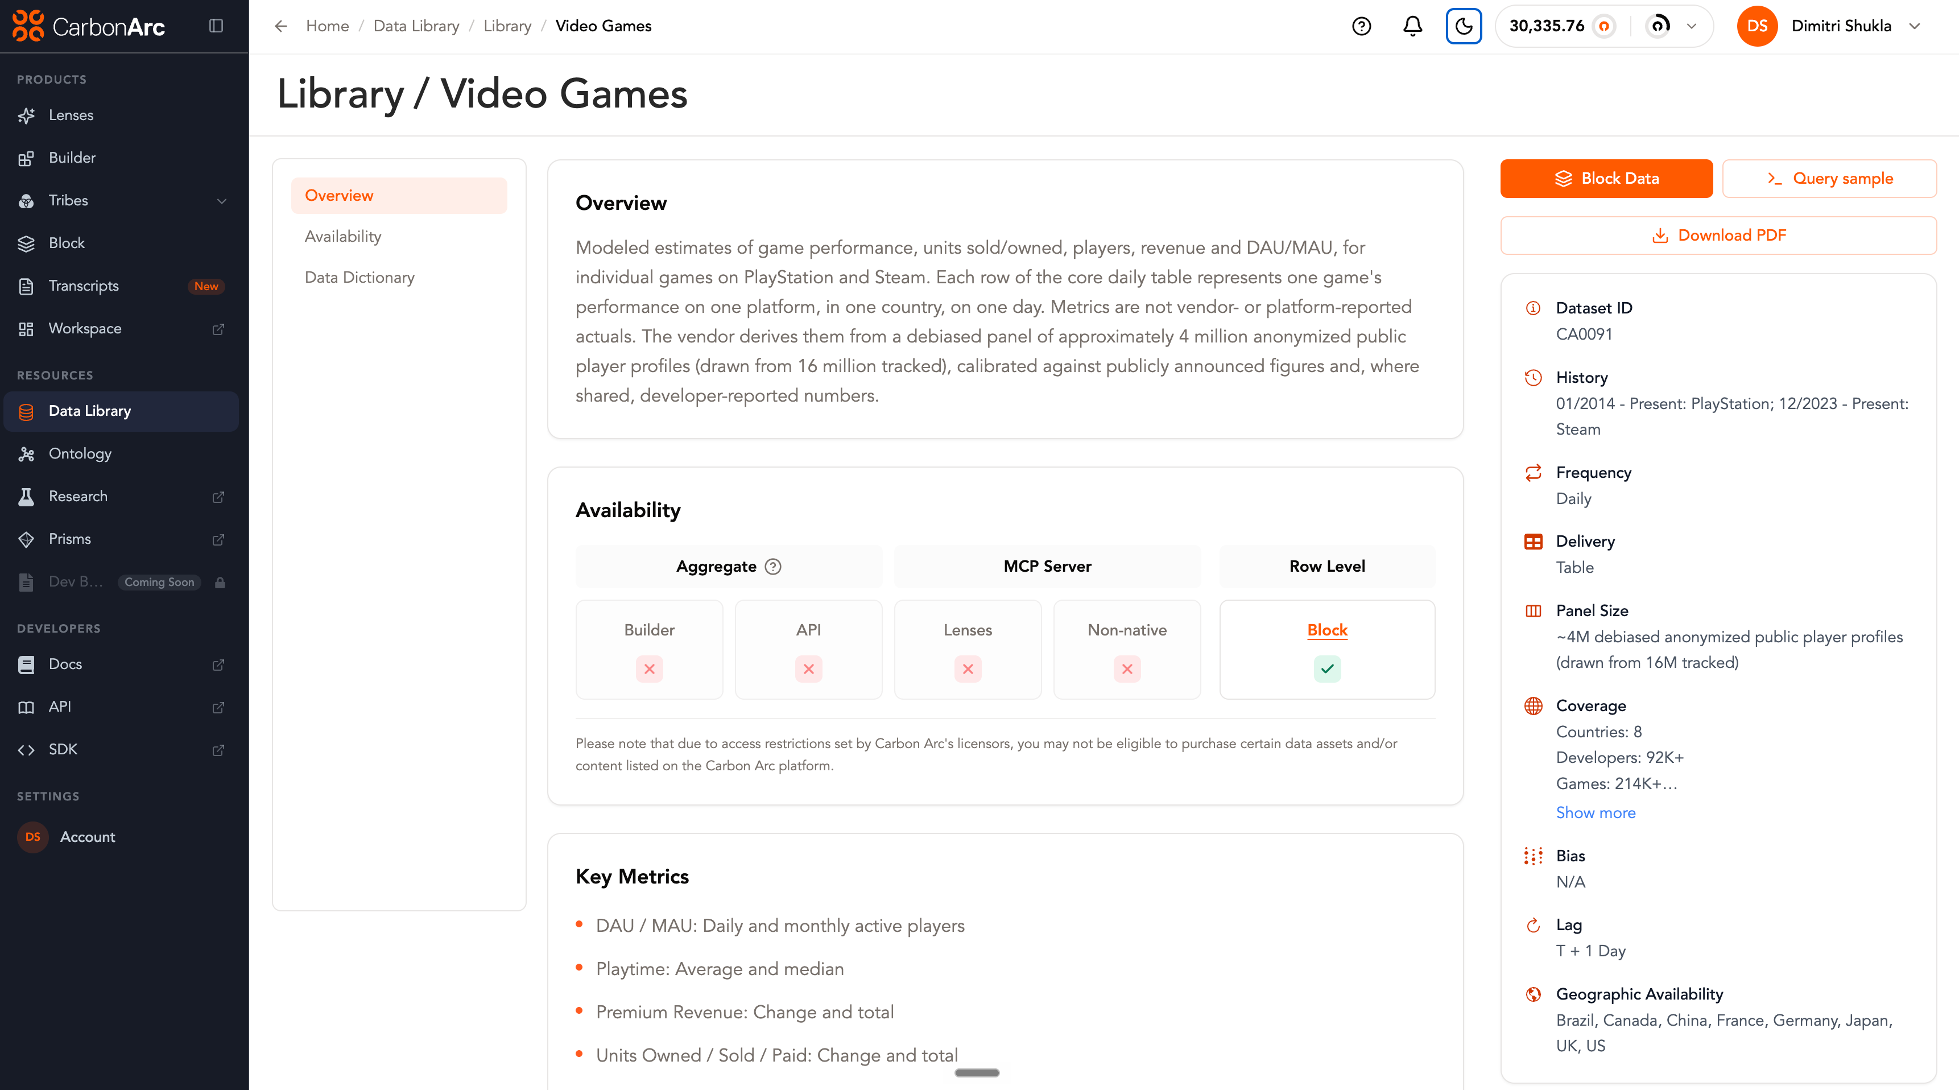1959x1090 pixels.
Task: Click the Builder availability red cross
Action: [x=650, y=668]
